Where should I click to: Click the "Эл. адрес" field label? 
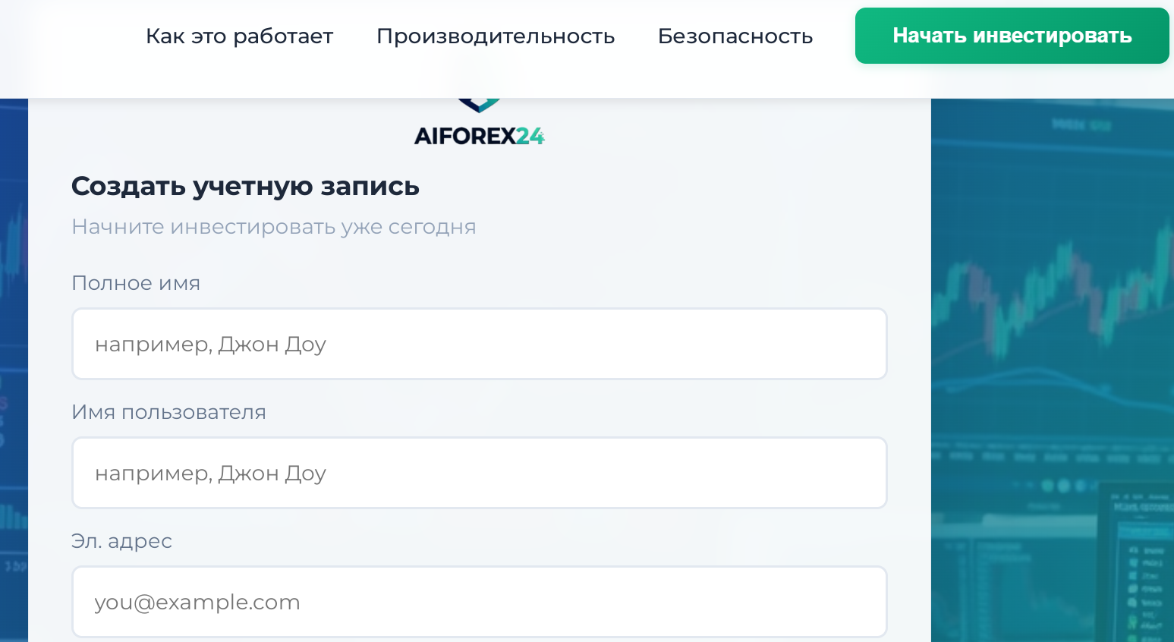coord(121,541)
